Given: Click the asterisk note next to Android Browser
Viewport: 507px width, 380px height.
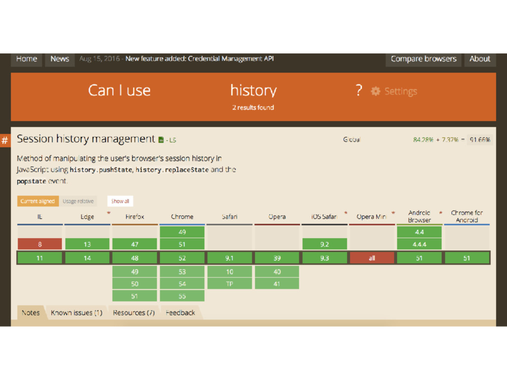Looking at the screenshot, I should pyautogui.click(x=440, y=213).
